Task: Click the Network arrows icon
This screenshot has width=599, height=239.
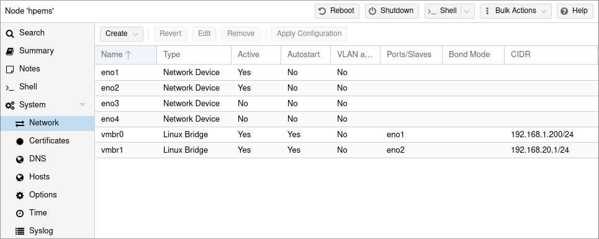Action: 19,124
